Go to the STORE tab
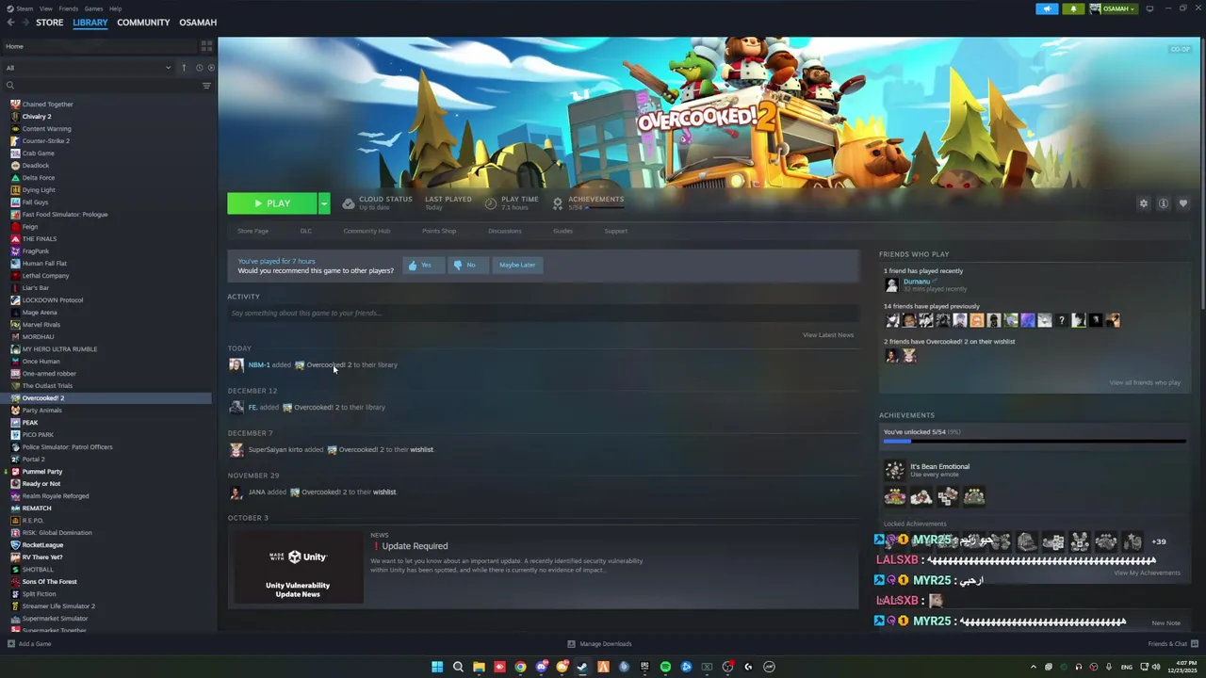Screen dimensions: 1206x678 (50, 23)
